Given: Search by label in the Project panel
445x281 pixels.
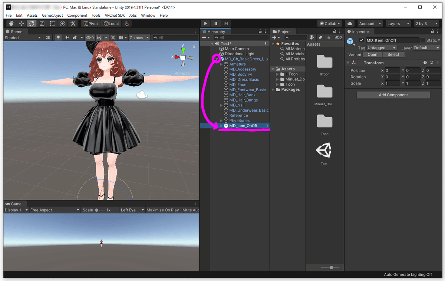Looking at the screenshot, I should 320,37.
